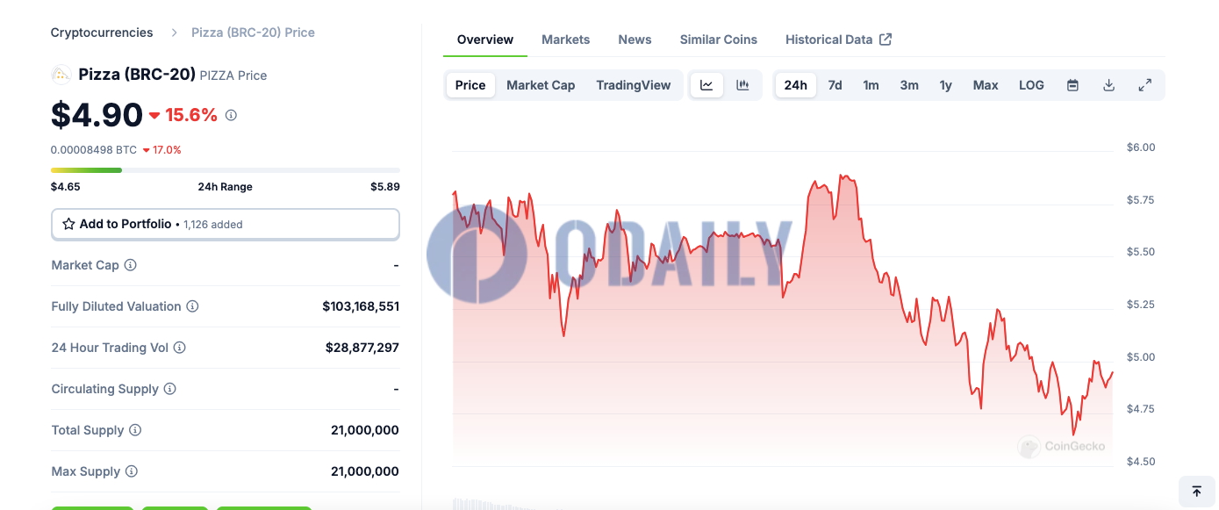The image size is (1219, 510).
Task: Click the $4.65 range low value
Action: pos(66,187)
